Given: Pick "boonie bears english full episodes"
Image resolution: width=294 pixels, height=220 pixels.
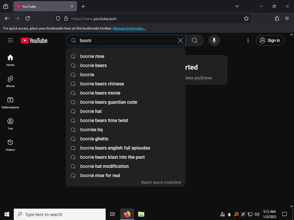Looking at the screenshot, I should tap(126, 148).
